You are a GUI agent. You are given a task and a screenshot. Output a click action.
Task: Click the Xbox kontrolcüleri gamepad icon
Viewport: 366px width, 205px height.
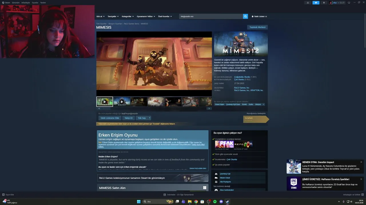tap(216, 190)
